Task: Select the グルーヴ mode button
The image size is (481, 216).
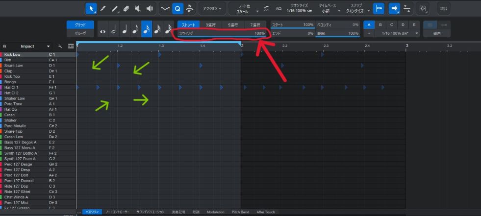Action: (79, 33)
